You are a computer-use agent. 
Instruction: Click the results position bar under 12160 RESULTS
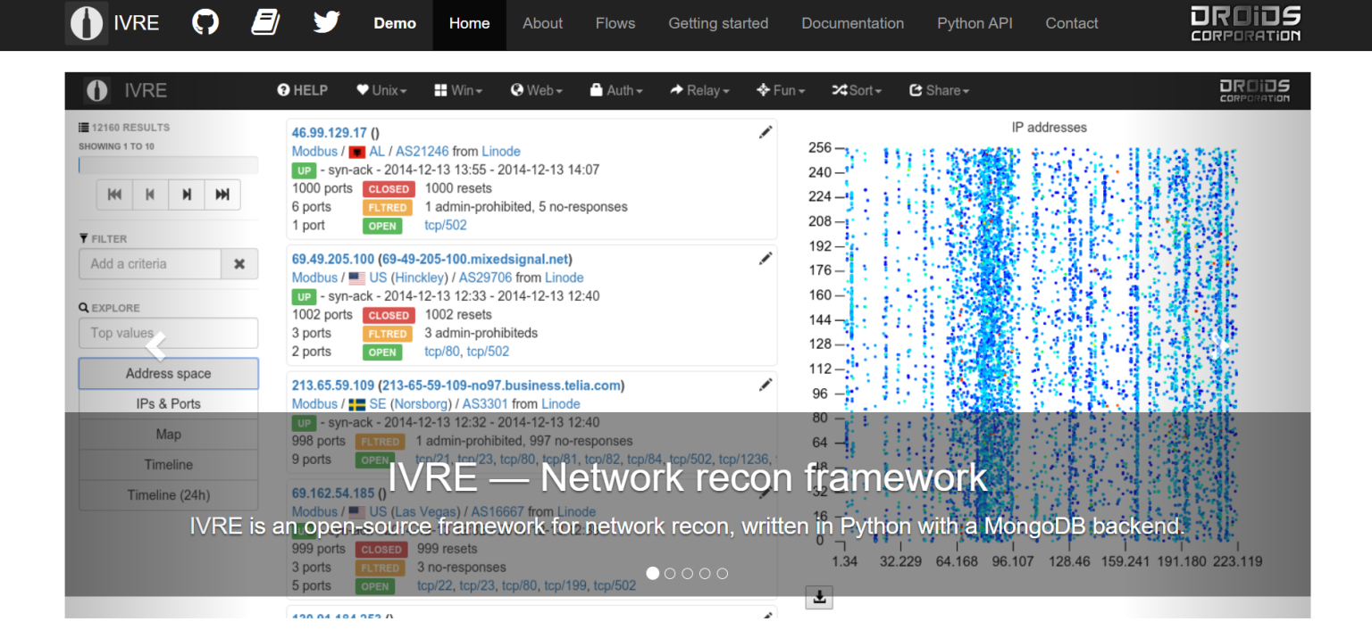pos(168,165)
